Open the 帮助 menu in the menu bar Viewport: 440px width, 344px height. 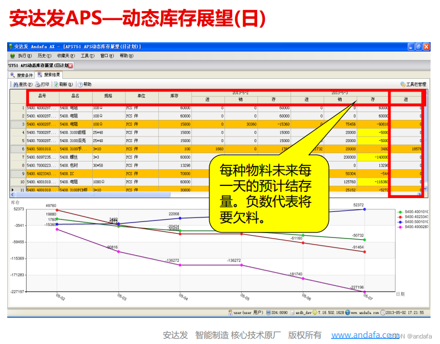tap(127, 56)
